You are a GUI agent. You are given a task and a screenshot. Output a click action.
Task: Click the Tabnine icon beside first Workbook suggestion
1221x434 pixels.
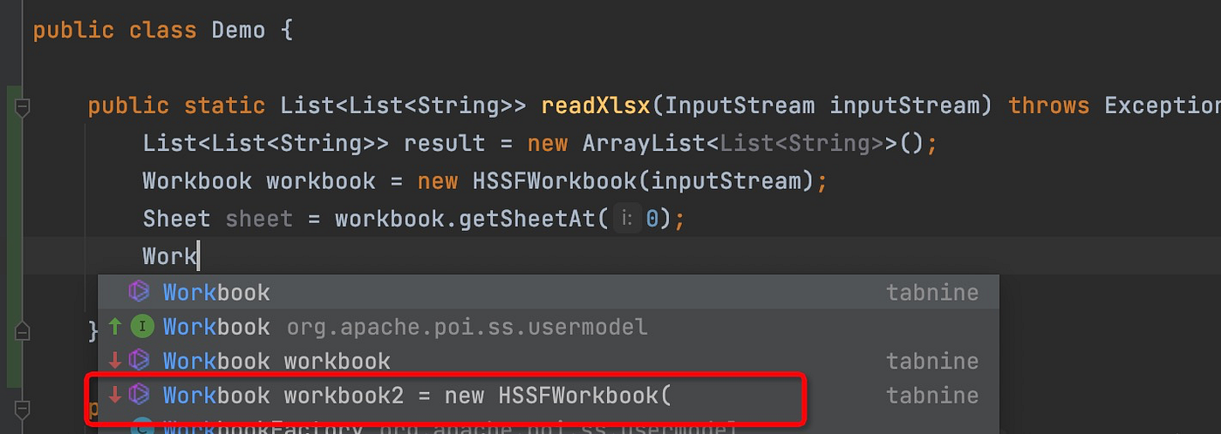point(140,292)
